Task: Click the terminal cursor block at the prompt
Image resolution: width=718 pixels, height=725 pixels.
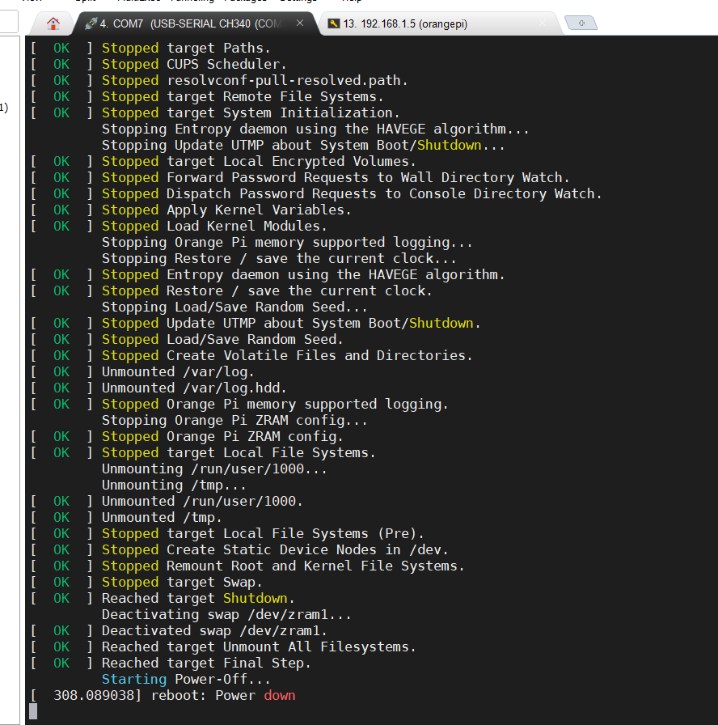Action: click(x=33, y=711)
